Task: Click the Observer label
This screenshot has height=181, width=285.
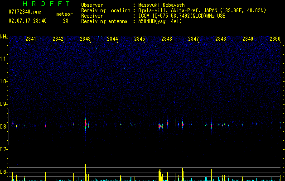Action: pyautogui.click(x=92, y=5)
